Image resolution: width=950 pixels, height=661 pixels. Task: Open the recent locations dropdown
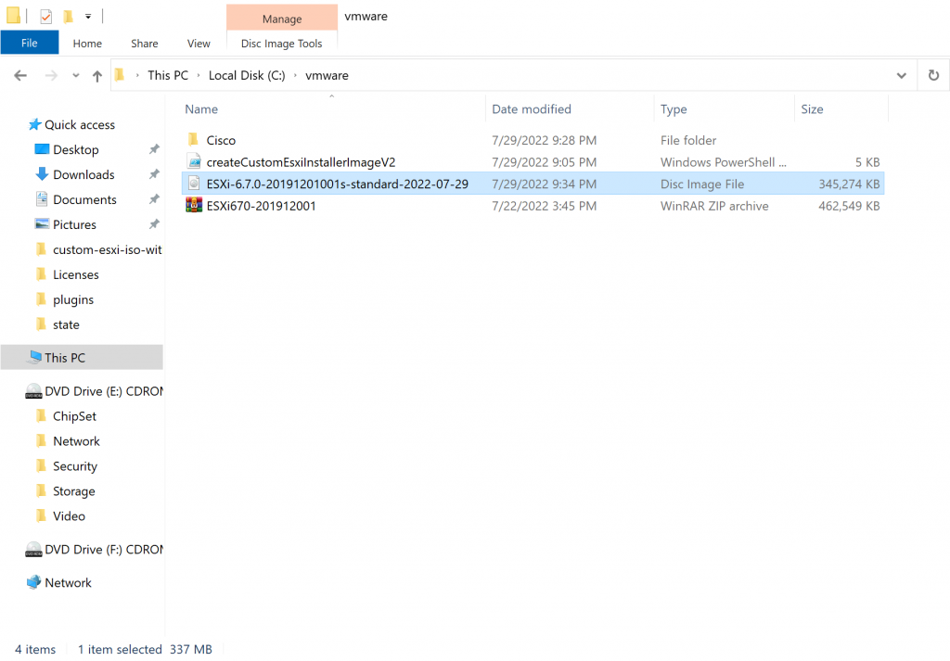pyautogui.click(x=76, y=76)
